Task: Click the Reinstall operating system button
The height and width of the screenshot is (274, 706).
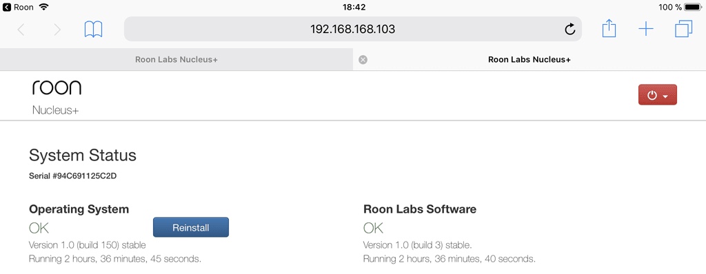Action: pos(191,227)
